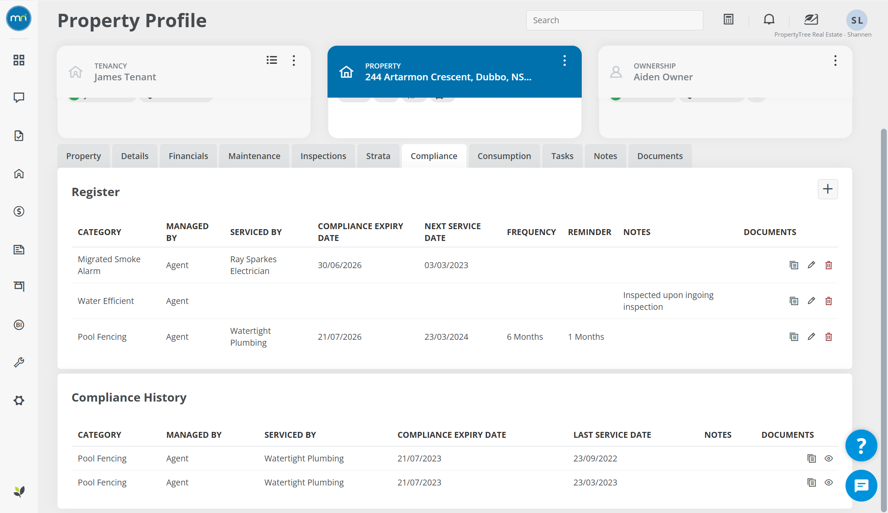Switch to the Maintenance tab
Screen dimensions: 888x513
pos(254,156)
